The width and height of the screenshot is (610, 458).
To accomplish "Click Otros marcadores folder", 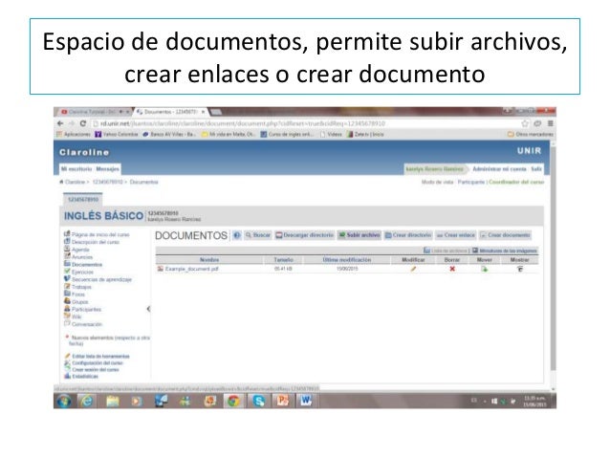I will (x=531, y=134).
